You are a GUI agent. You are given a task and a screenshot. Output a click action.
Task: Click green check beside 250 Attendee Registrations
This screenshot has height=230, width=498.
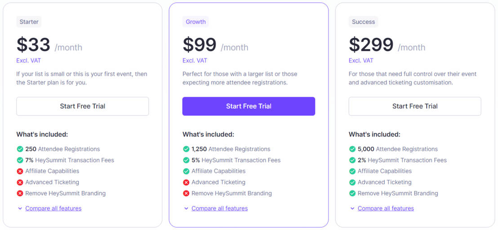[20, 149]
